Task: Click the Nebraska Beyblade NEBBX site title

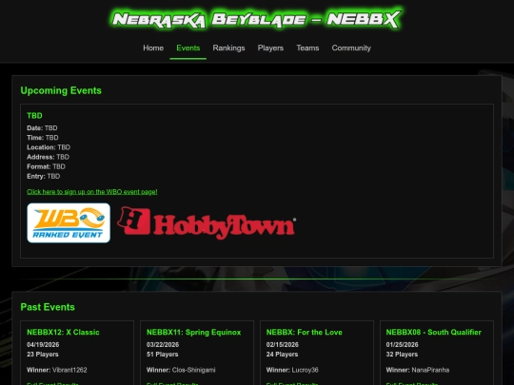Action: click(x=256, y=19)
